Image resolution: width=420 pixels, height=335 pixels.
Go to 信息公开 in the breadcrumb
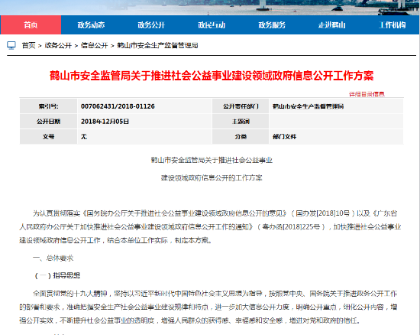[94, 45]
